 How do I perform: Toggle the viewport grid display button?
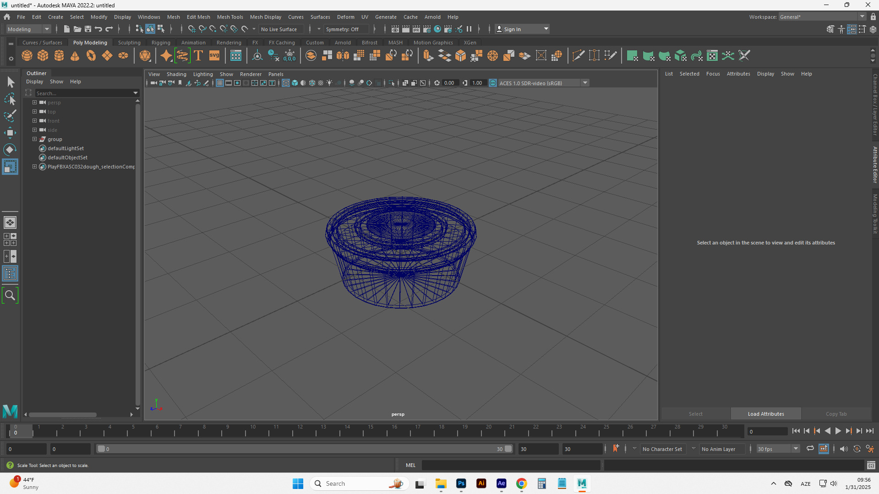[220, 83]
